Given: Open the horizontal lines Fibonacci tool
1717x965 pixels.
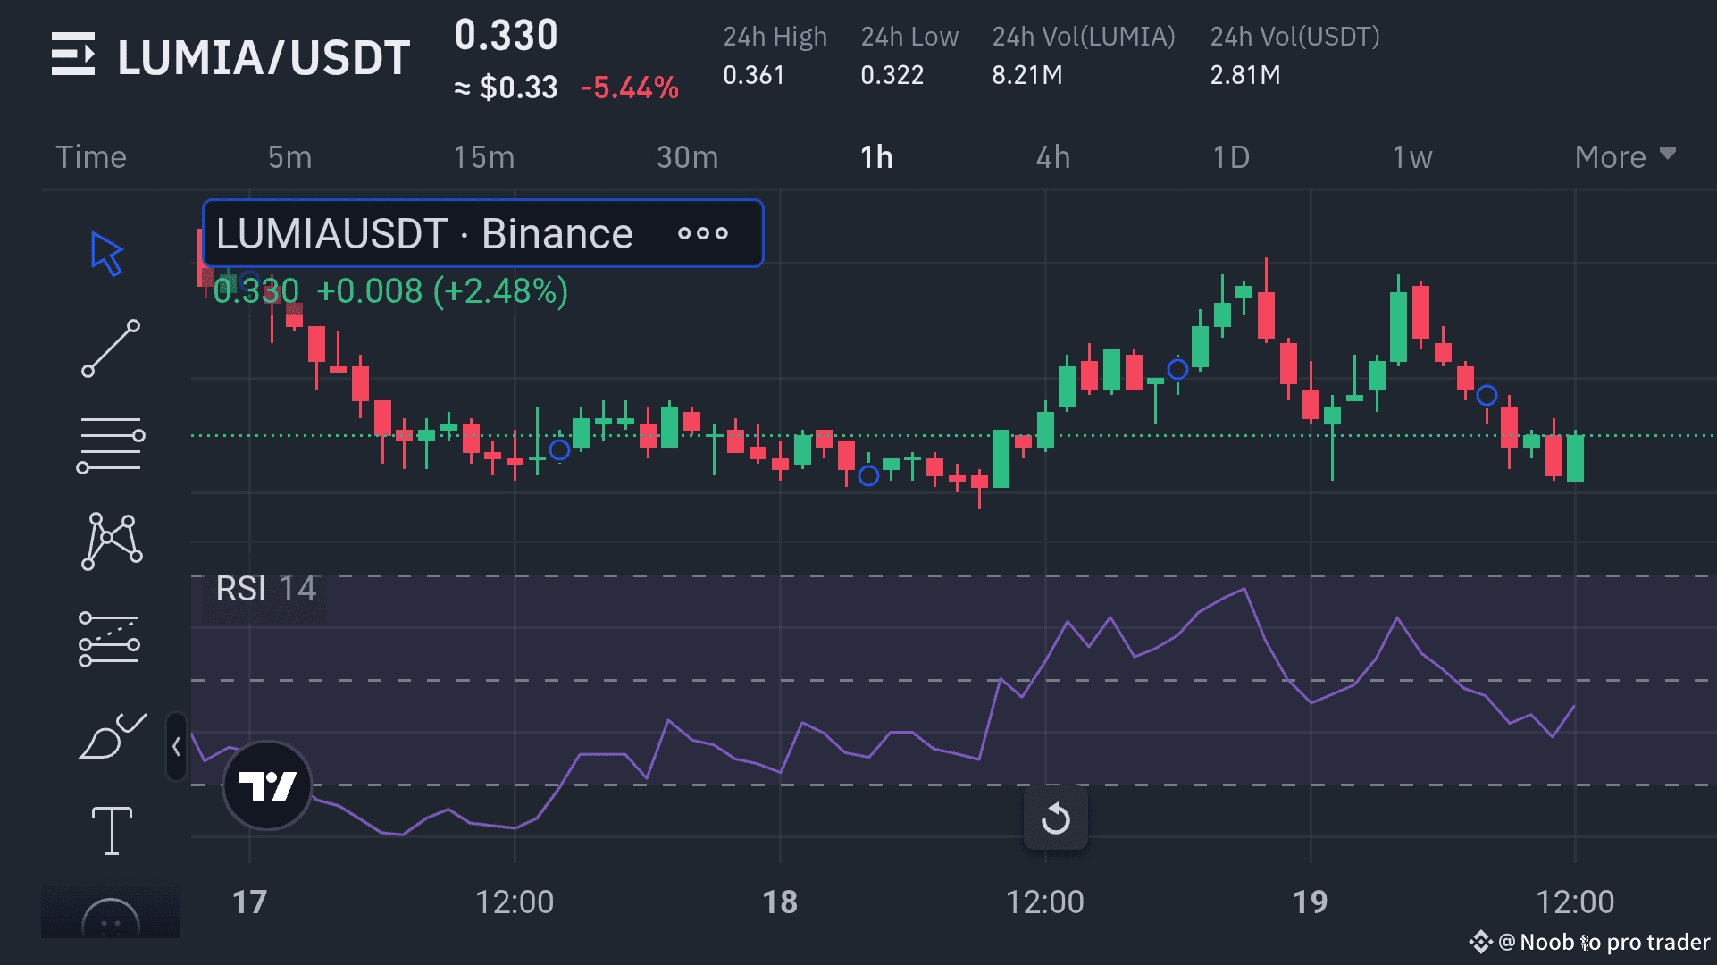Looking at the screenshot, I should point(111,444).
